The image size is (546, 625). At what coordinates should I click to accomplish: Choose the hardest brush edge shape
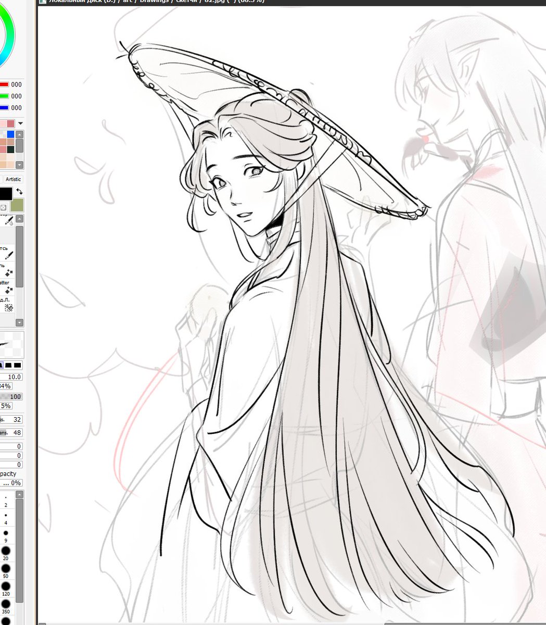[x=17, y=365]
